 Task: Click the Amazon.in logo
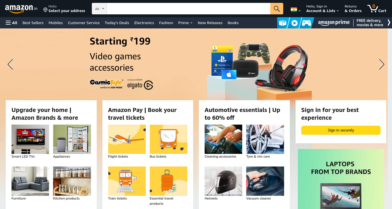click(21, 9)
